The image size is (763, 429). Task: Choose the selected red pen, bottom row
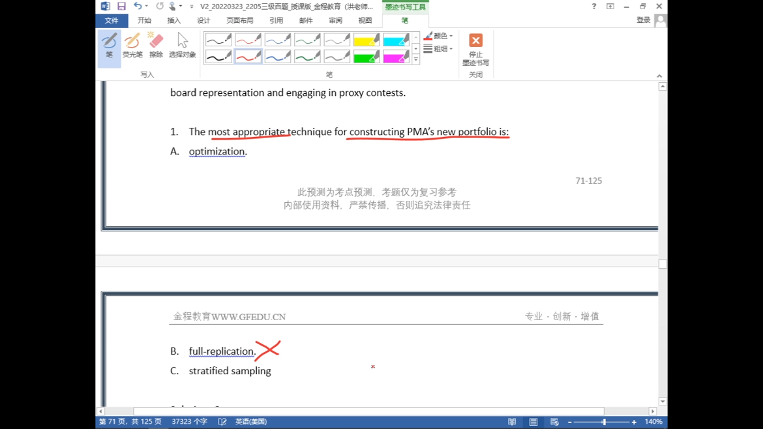pos(248,57)
